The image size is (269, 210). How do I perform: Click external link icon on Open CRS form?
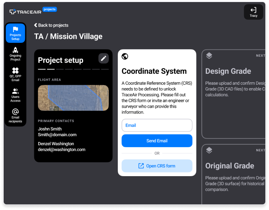pyautogui.click(x=141, y=166)
